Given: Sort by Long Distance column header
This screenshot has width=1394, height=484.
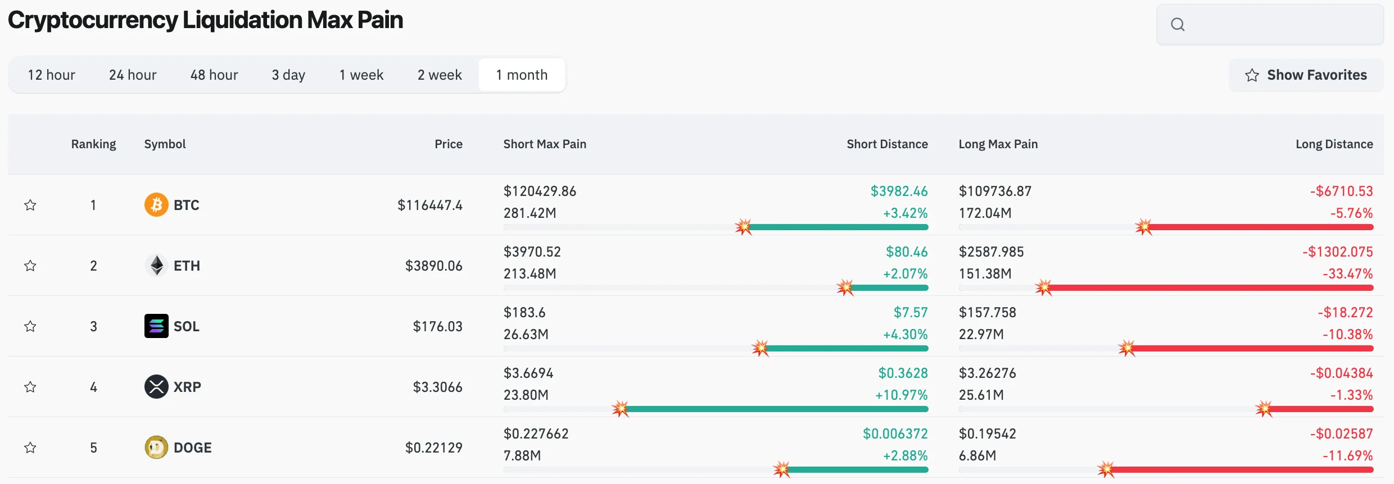Looking at the screenshot, I should [x=1334, y=144].
